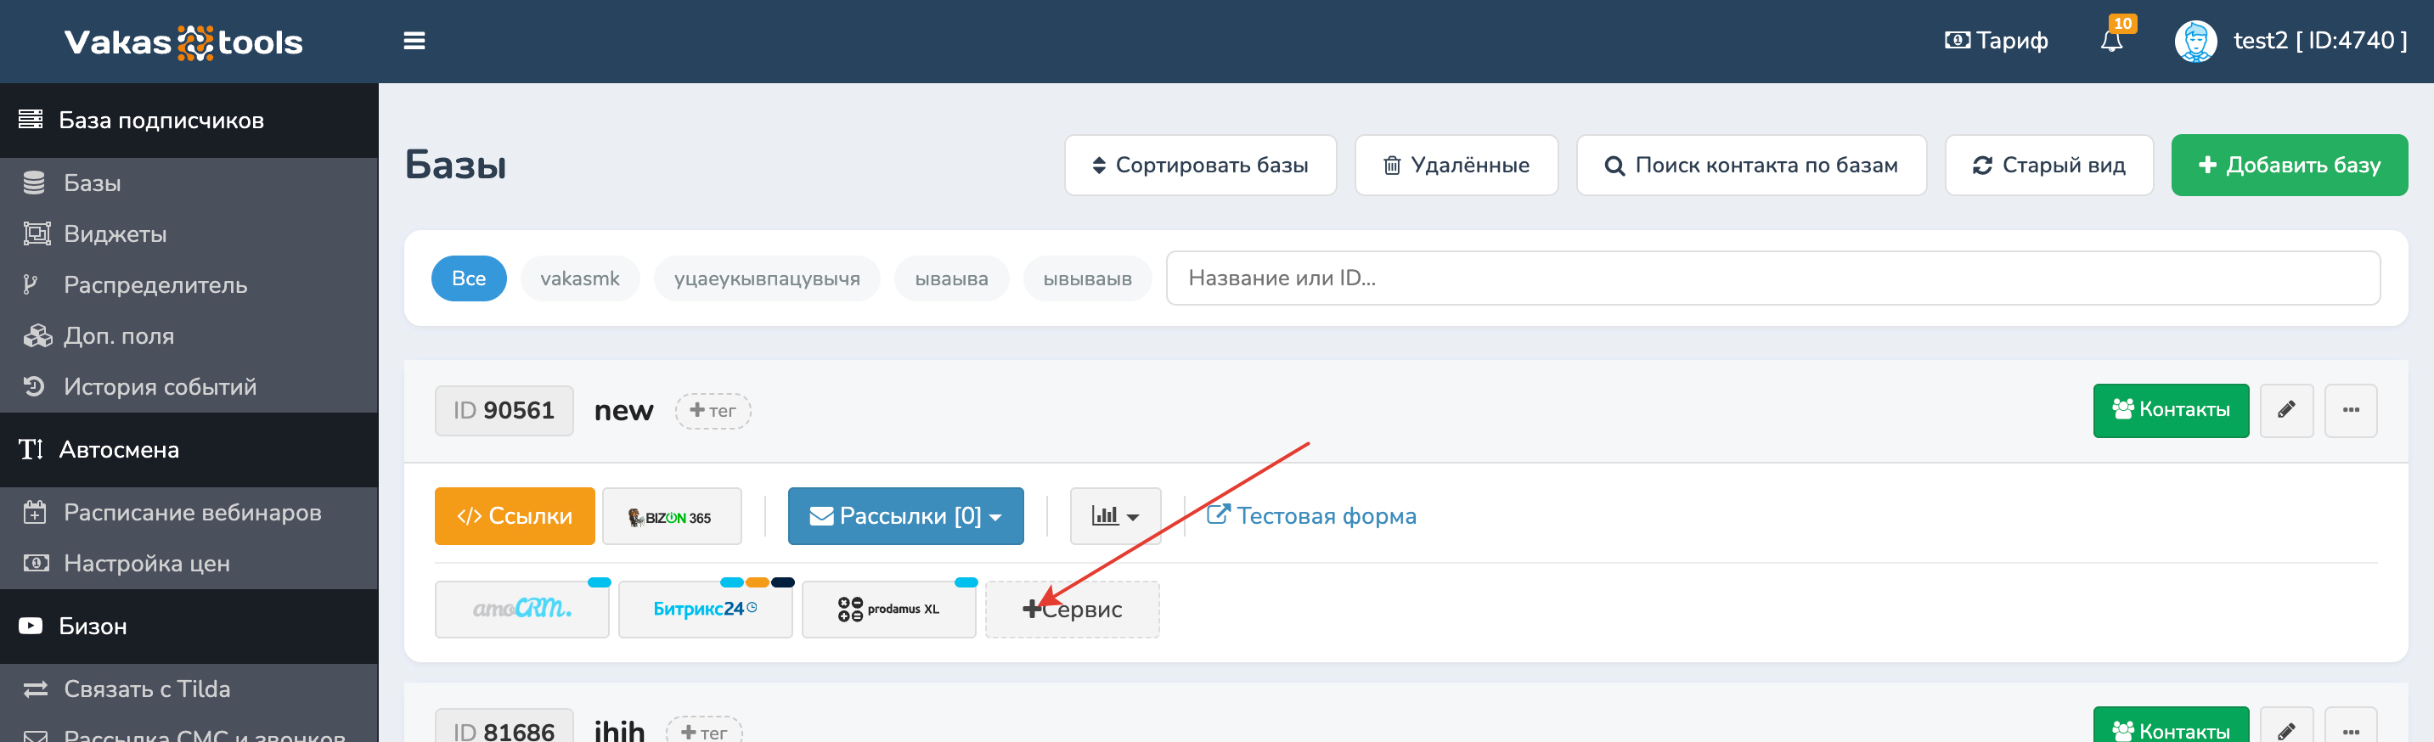This screenshot has height=742, width=2434.
Task: Open amoCRM service integration
Action: coord(521,609)
